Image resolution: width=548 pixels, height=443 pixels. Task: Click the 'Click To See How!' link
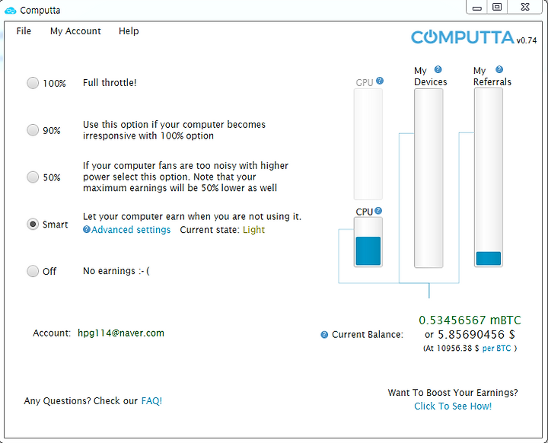[453, 406]
